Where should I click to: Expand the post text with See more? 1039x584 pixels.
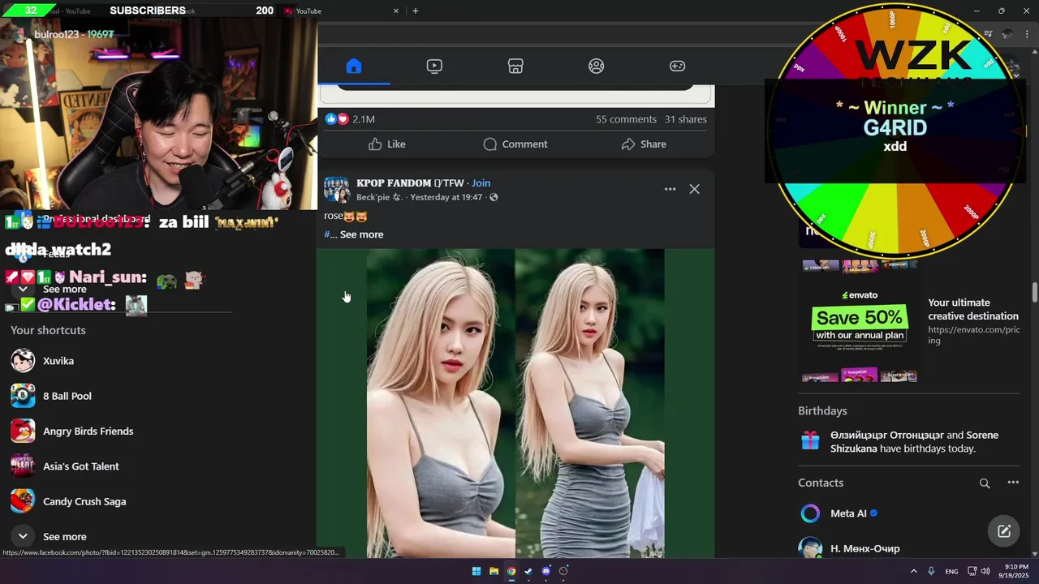[361, 234]
